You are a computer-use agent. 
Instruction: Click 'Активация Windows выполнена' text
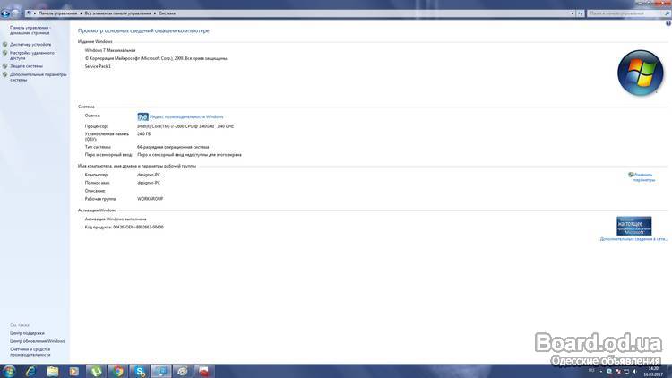pyautogui.click(x=116, y=219)
